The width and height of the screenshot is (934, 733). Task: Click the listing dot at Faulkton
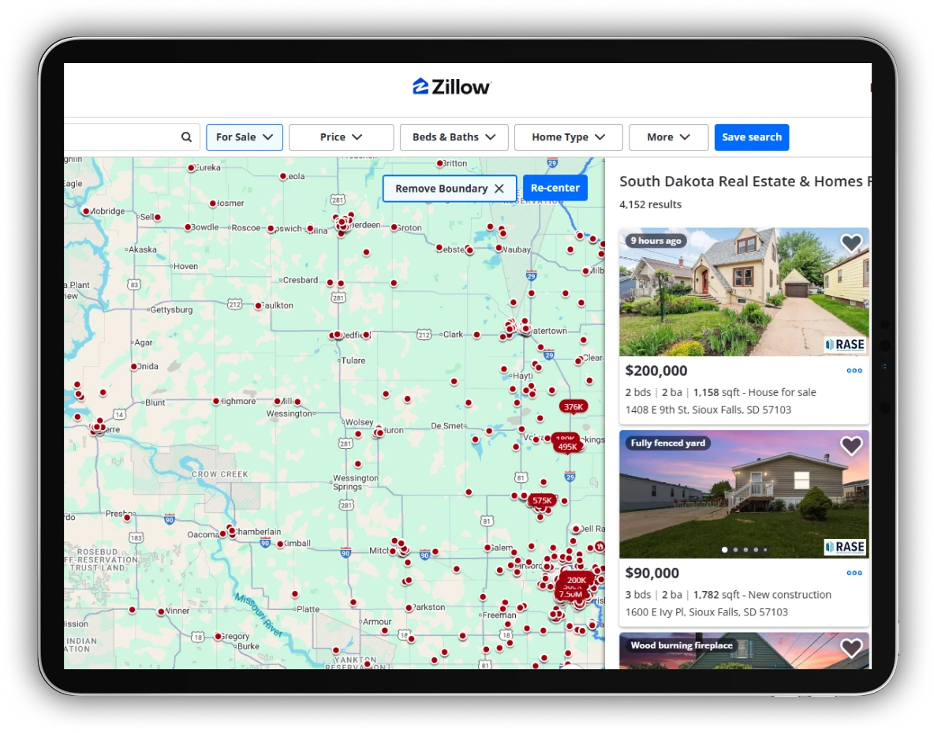(258, 305)
